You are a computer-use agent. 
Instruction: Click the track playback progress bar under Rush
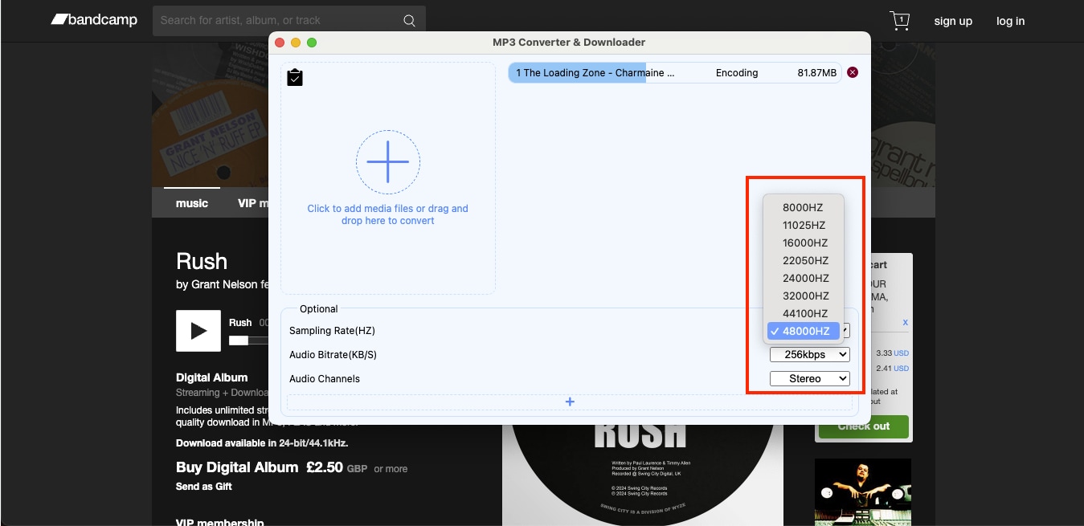click(x=246, y=339)
